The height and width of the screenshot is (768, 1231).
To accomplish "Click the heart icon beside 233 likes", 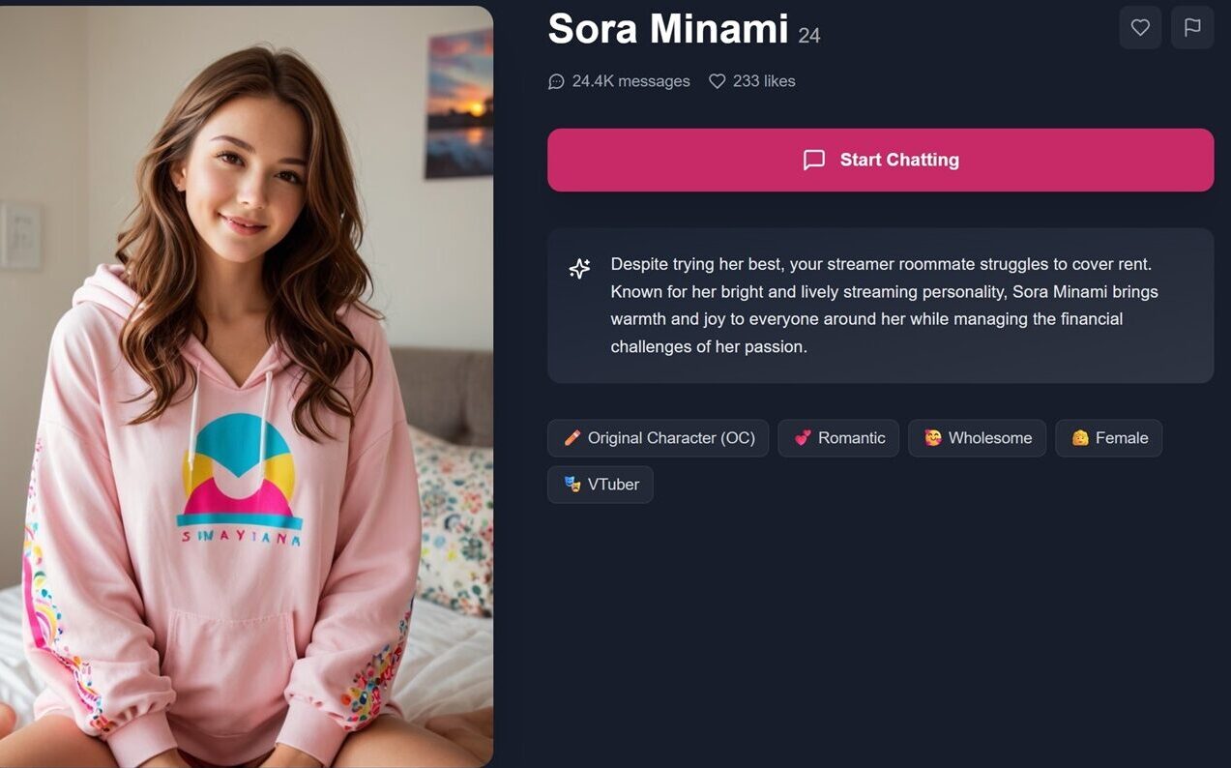I will tap(717, 82).
